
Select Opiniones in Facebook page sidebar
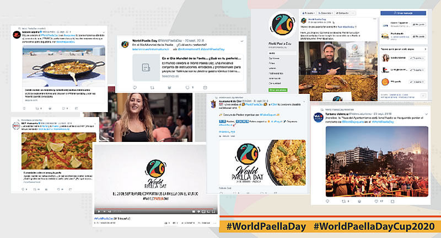274,58
